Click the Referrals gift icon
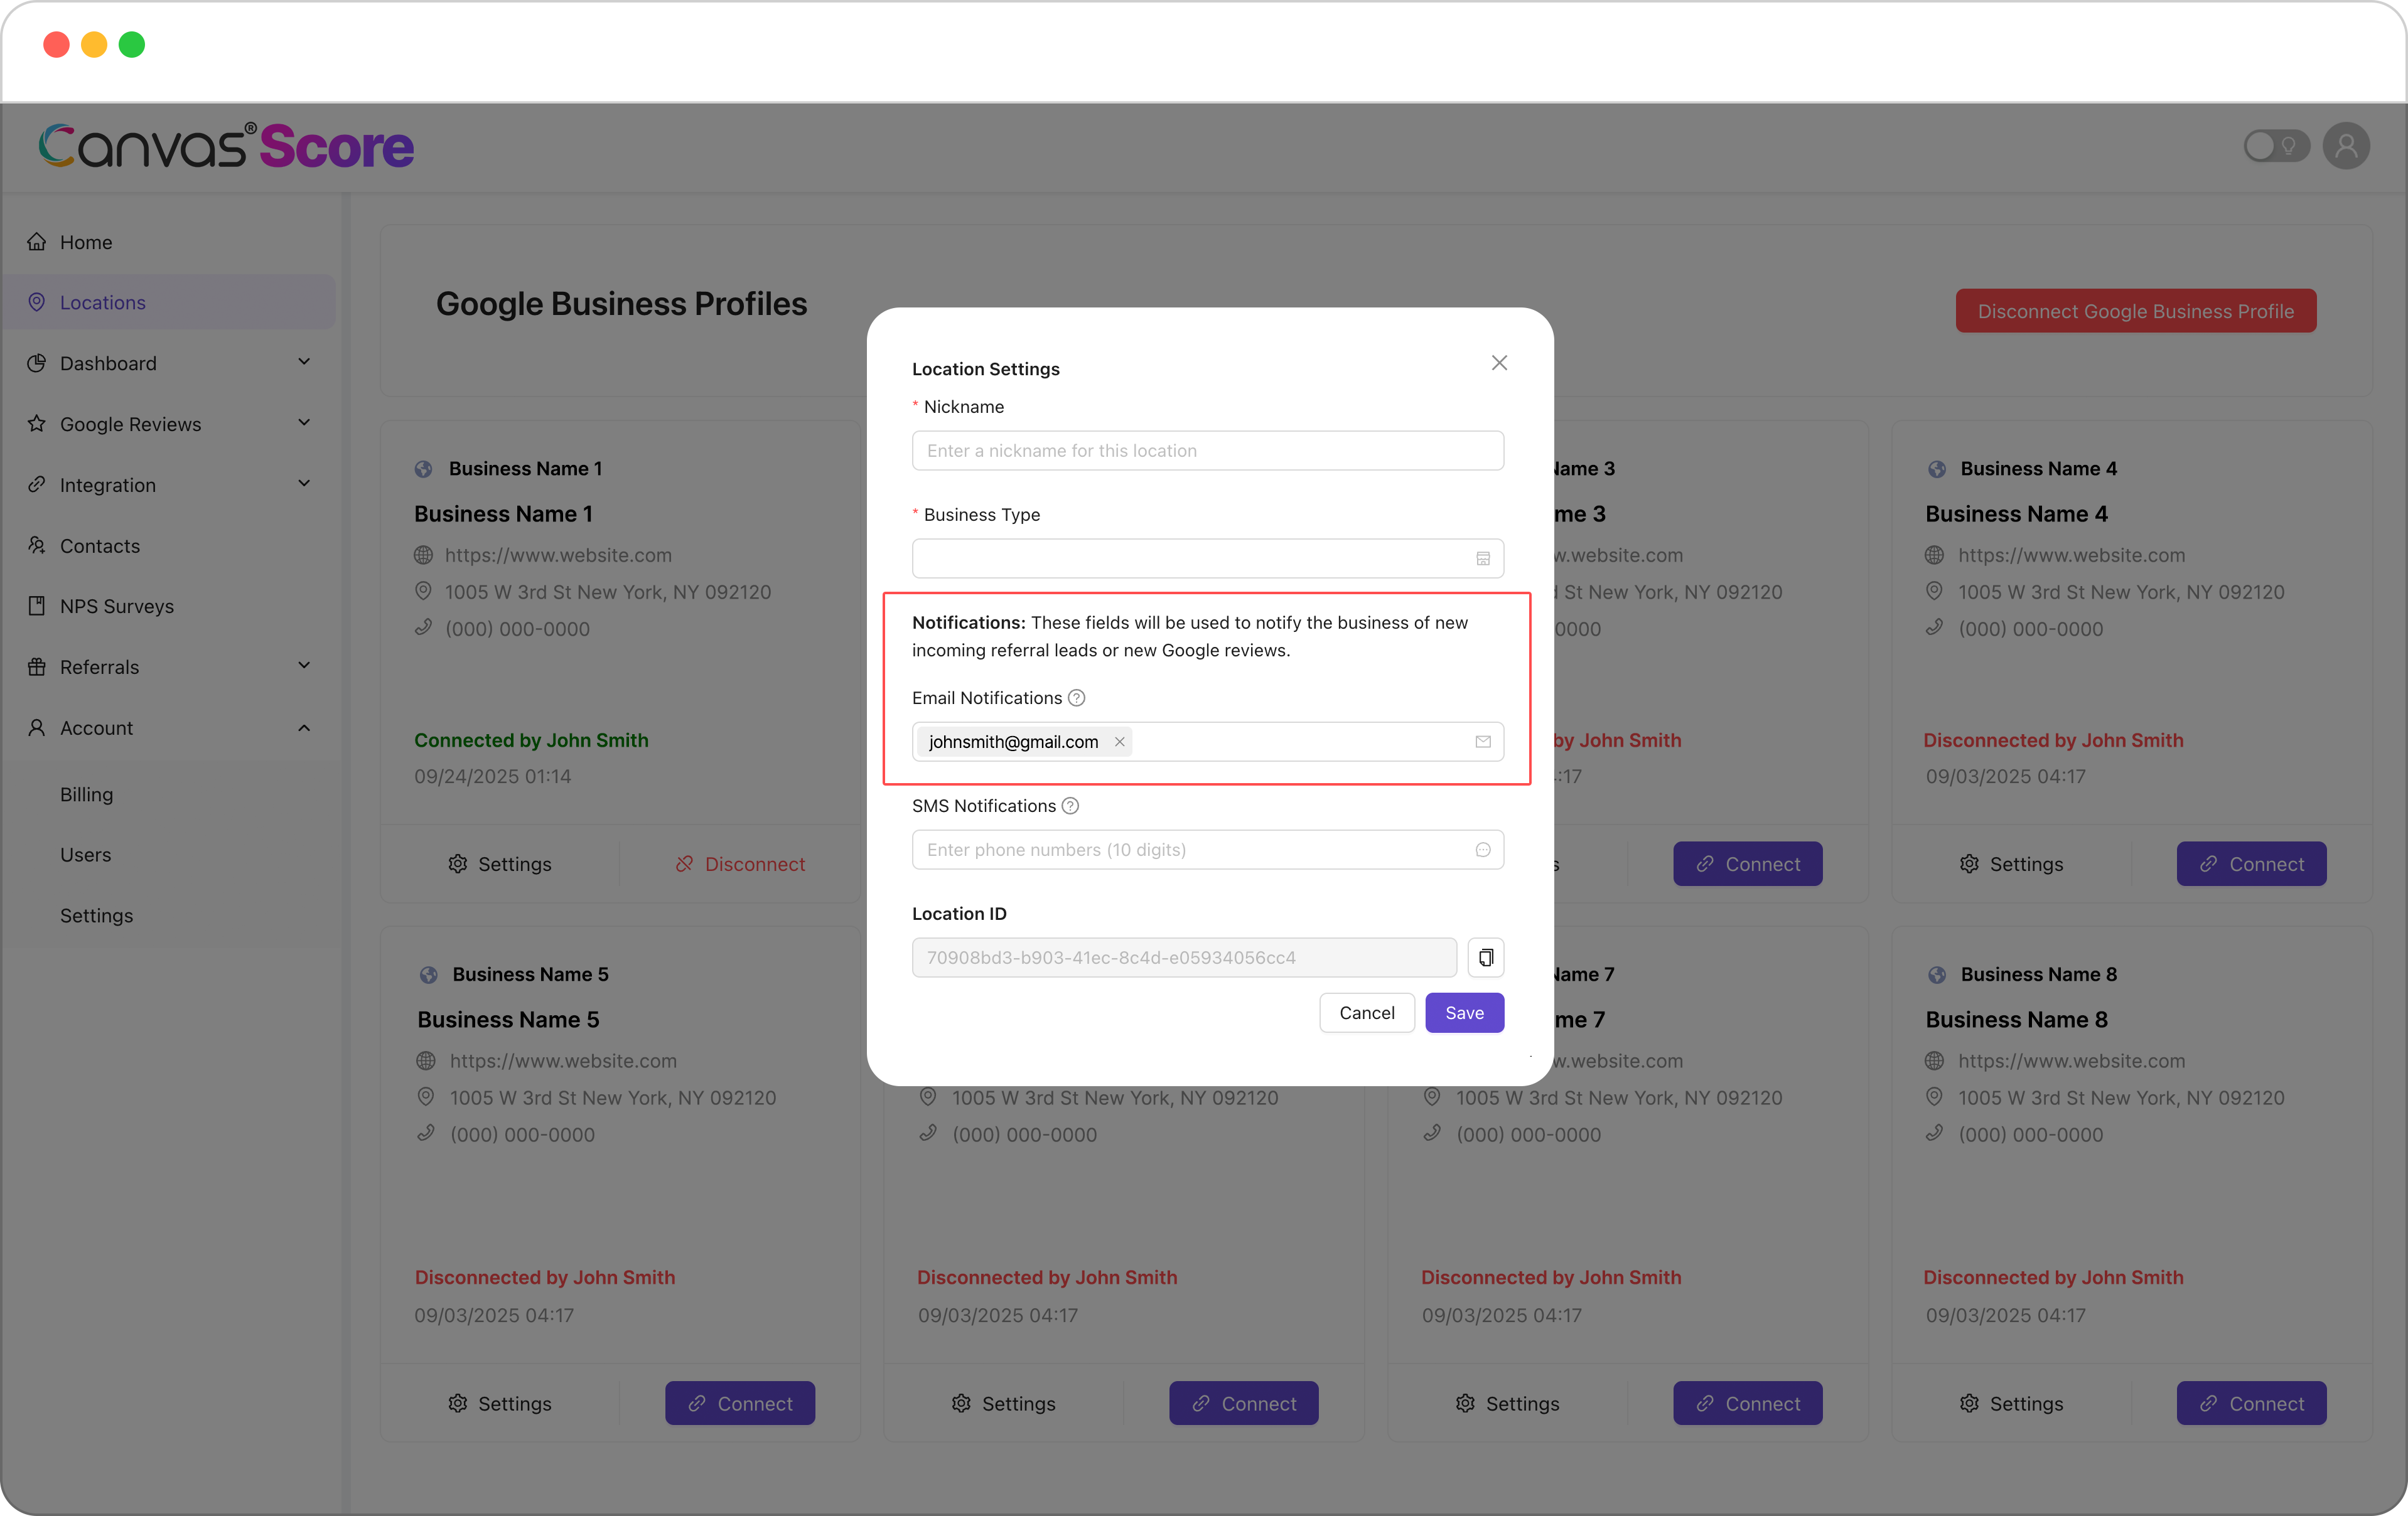This screenshot has height=1516, width=2408. click(x=37, y=666)
